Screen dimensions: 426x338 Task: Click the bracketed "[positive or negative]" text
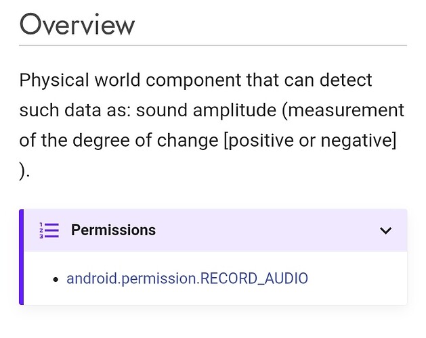[310, 140]
